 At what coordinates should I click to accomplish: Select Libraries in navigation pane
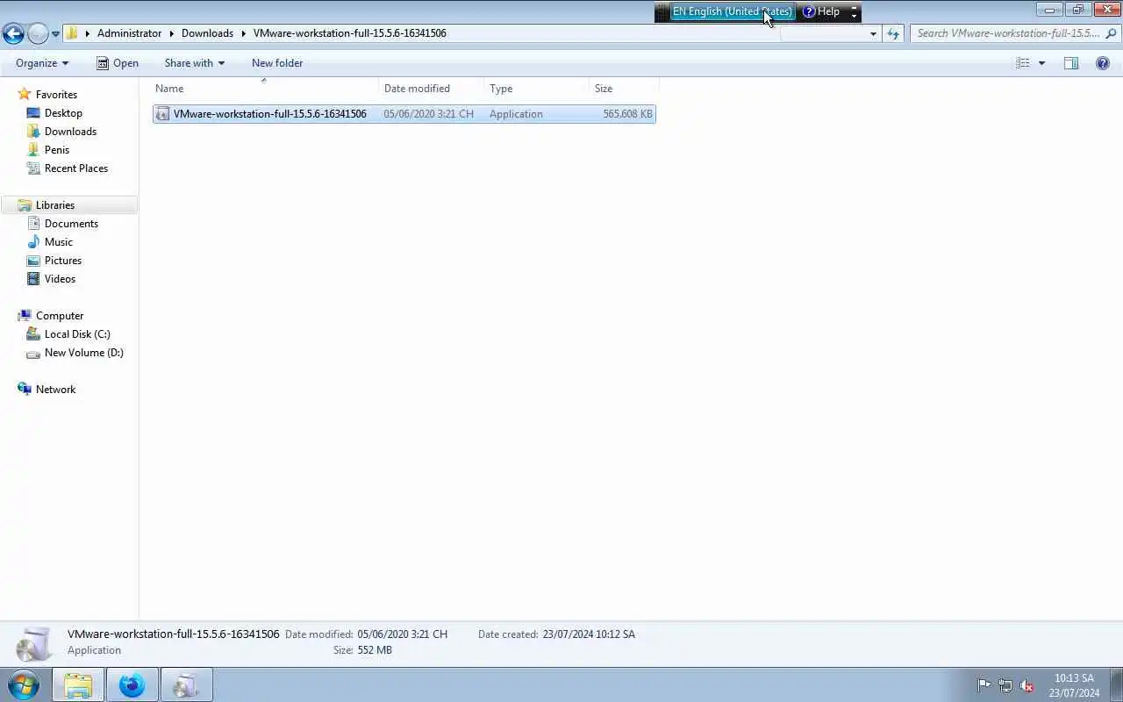[x=55, y=205]
